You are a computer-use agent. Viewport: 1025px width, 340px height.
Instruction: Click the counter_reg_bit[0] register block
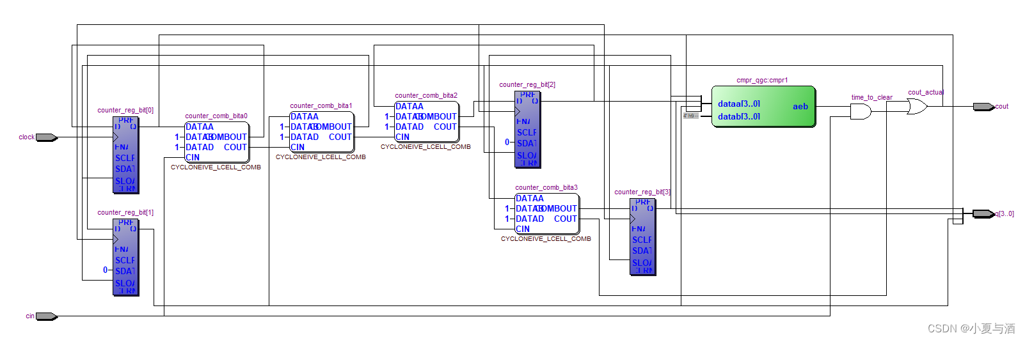[x=126, y=155]
